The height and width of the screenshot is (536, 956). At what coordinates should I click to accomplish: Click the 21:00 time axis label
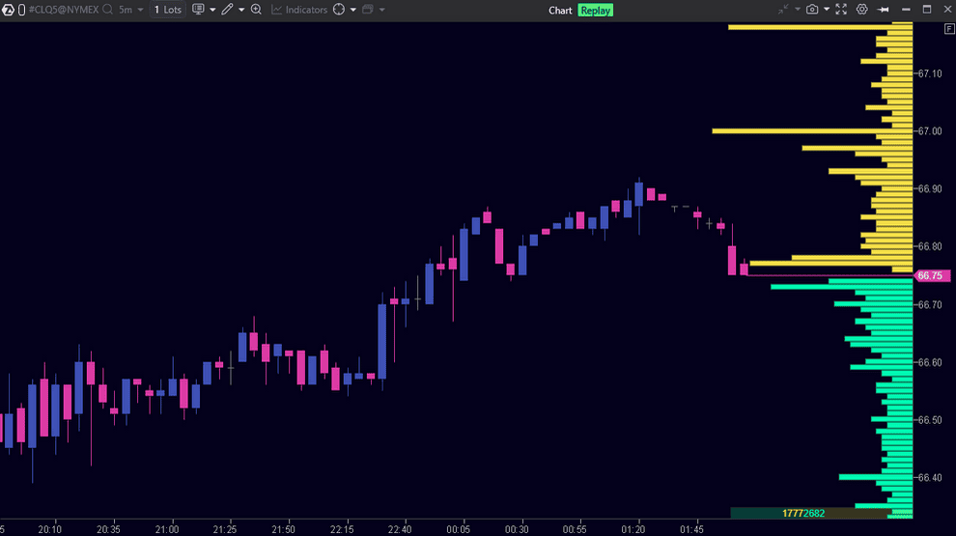(x=166, y=529)
